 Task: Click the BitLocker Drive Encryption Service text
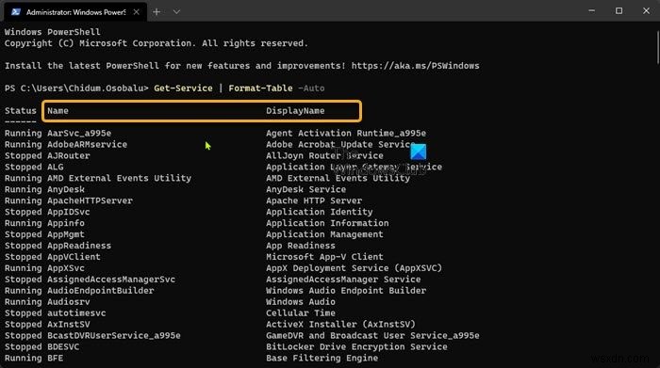point(356,347)
